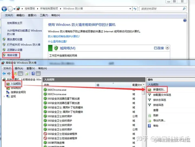Select 连接安全规则 in console tree

(18, 92)
